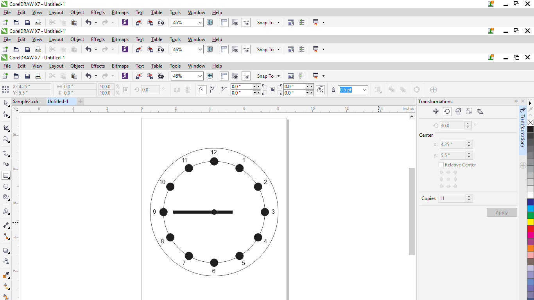Open Snap To dropdown in the lowest toolbar
Screen dimensions: 534x300
(x=279, y=76)
